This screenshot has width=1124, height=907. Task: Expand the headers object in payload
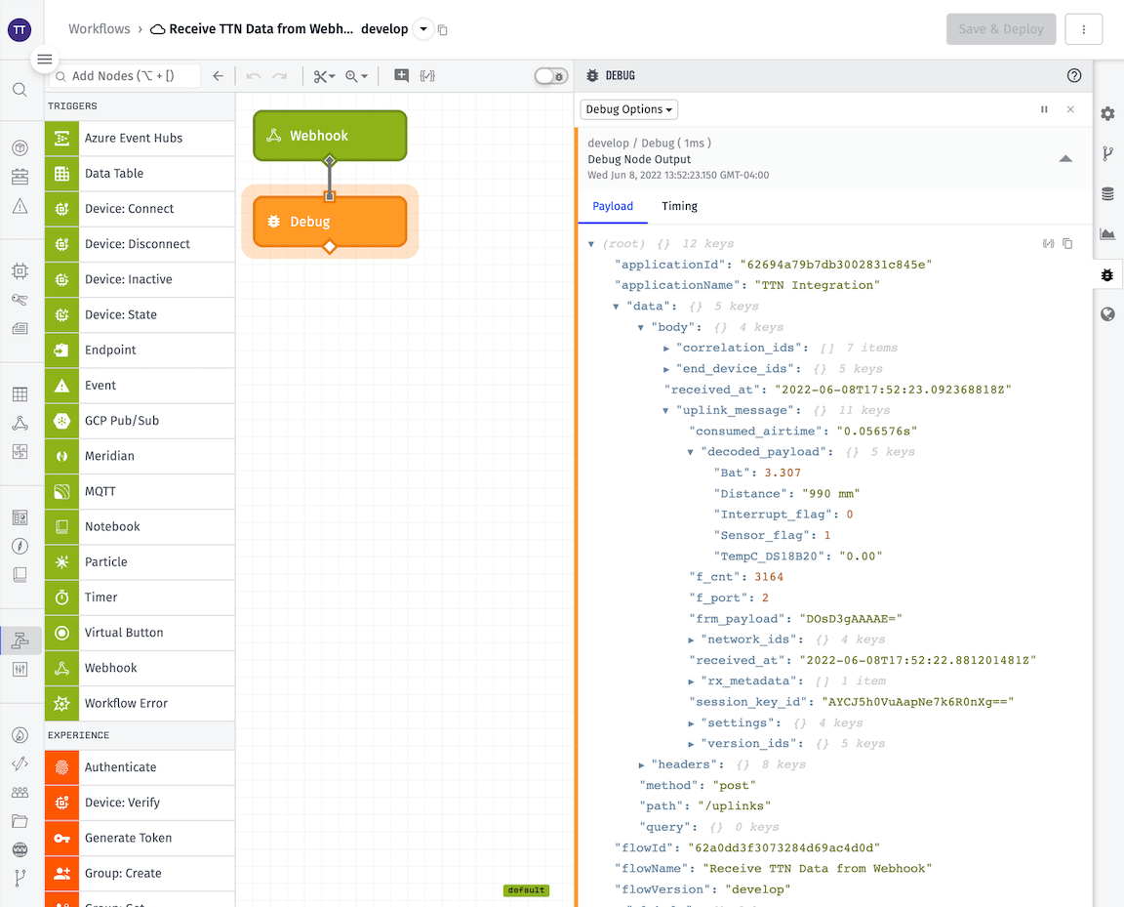click(x=642, y=764)
